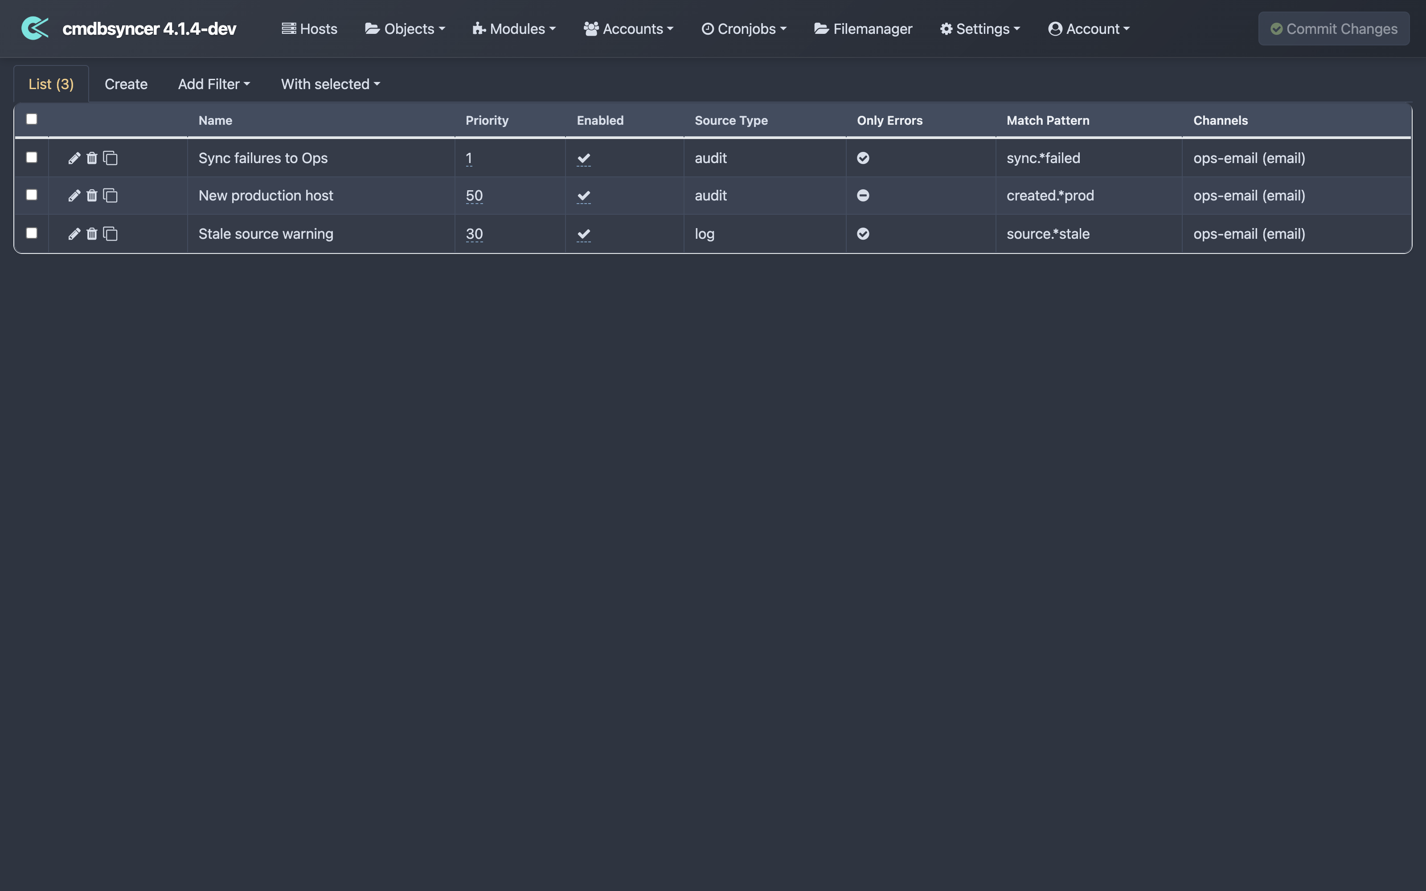This screenshot has height=891, width=1426.
Task: Edit priority value 1 inline
Action: pos(469,158)
